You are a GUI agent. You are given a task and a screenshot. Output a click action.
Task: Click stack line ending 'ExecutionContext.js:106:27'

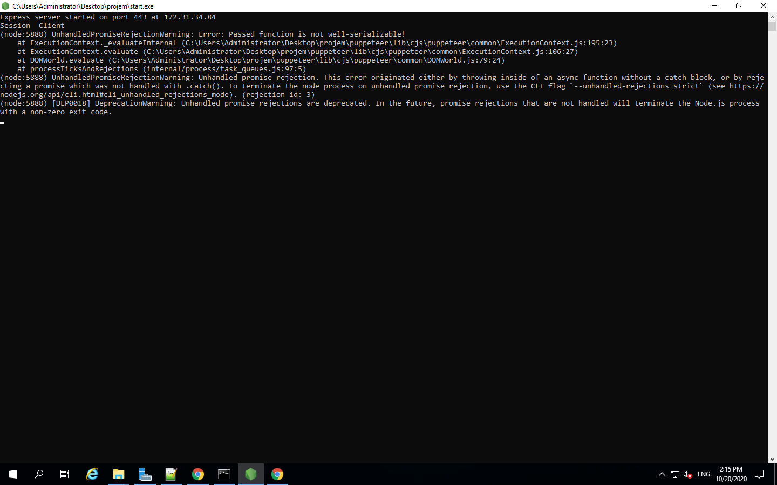click(x=298, y=52)
